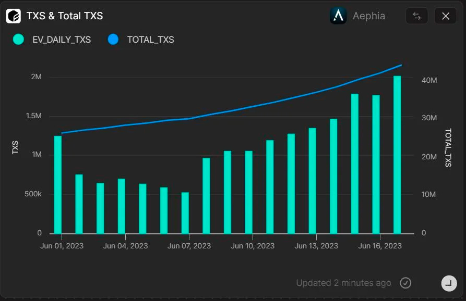Click the Aephia avatar icon
Screen dimensions: 466x301
(x=338, y=16)
